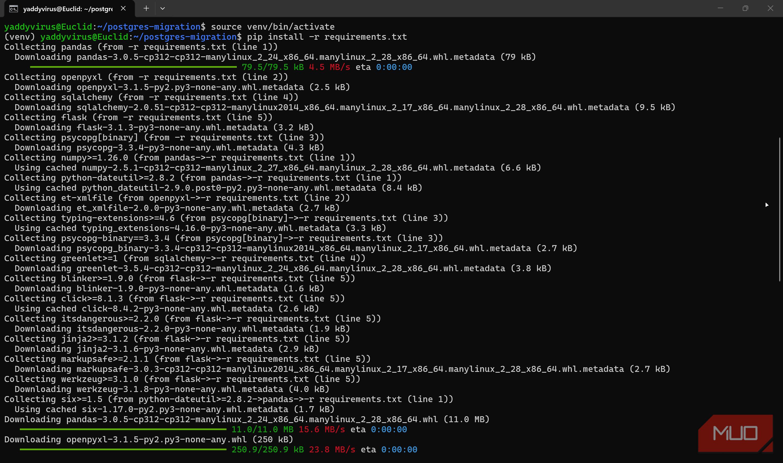The width and height of the screenshot is (783, 463).
Task: Click the 'Using cached typing_extensions-4.16.0' line
Action: tap(200, 228)
